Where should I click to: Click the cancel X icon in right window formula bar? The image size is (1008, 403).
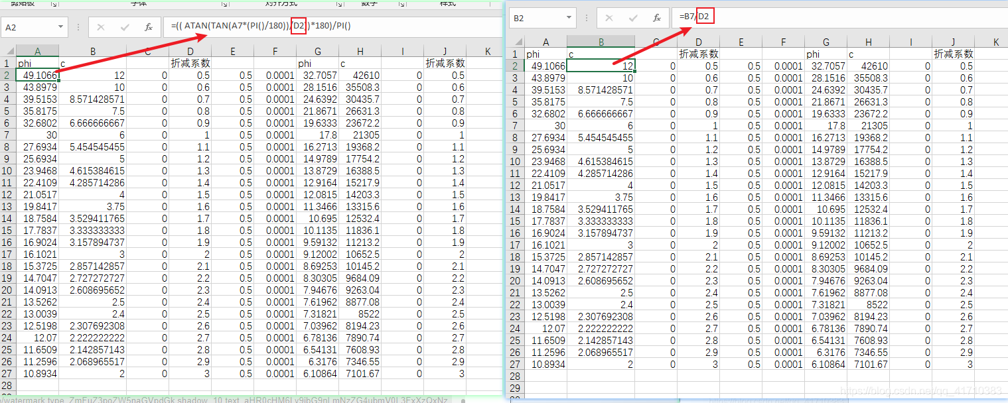click(x=609, y=18)
